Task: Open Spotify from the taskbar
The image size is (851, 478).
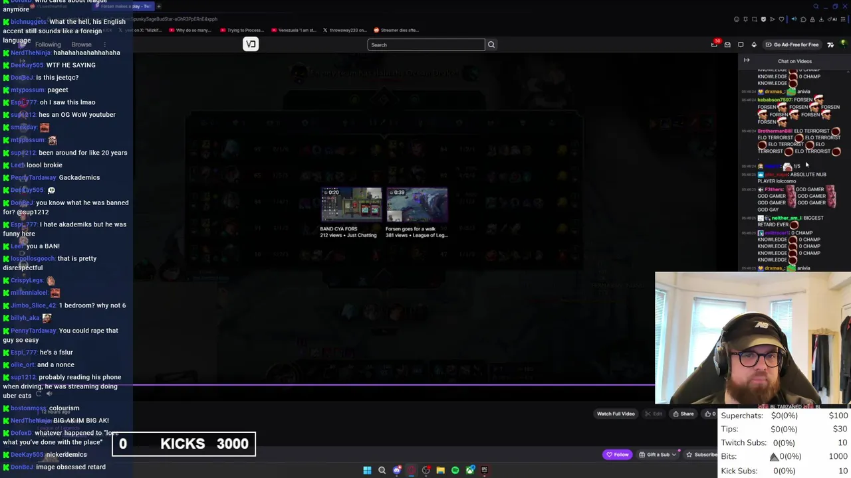Action: pos(455,470)
